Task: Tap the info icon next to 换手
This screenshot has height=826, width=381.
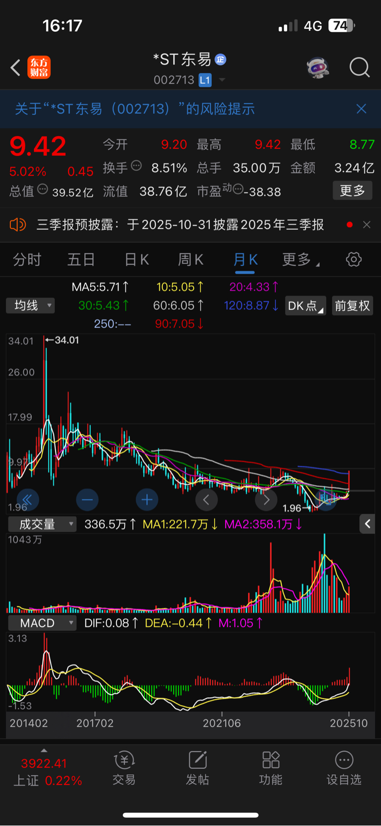Action: tap(136, 166)
